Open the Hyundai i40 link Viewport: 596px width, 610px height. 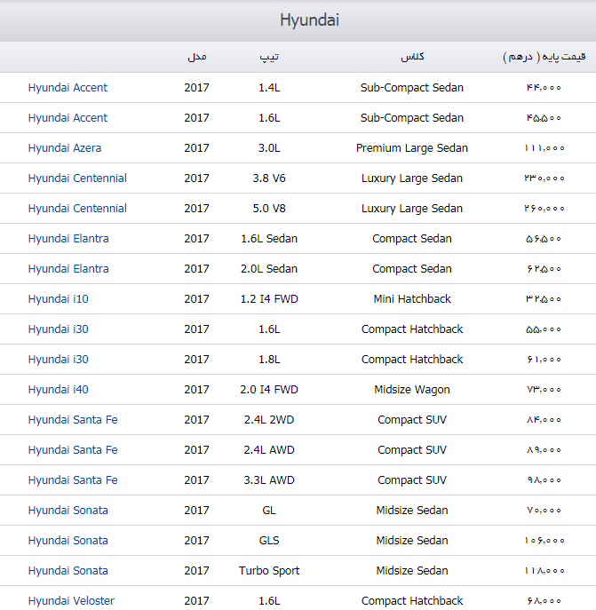58,390
